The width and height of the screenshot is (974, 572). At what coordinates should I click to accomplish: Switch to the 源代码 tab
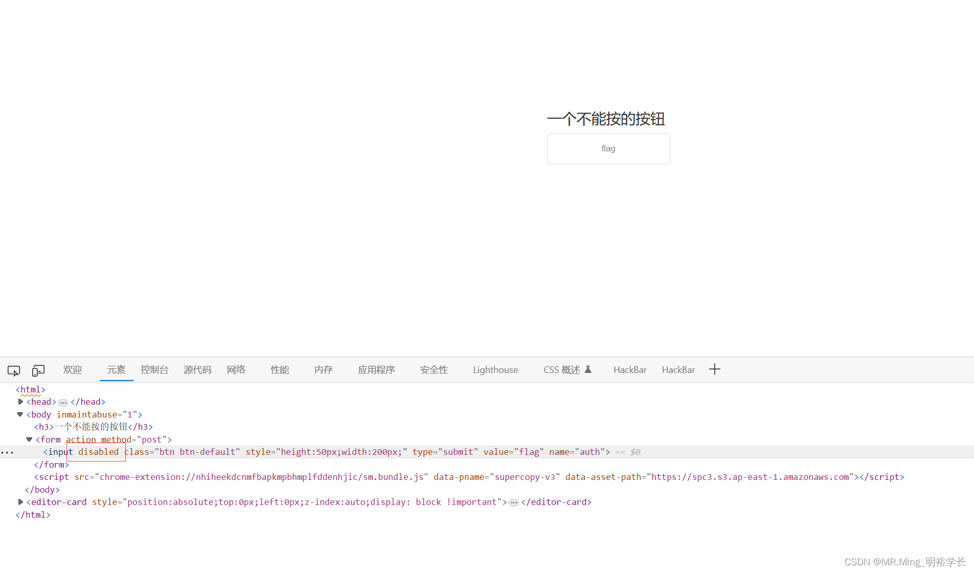coord(197,369)
